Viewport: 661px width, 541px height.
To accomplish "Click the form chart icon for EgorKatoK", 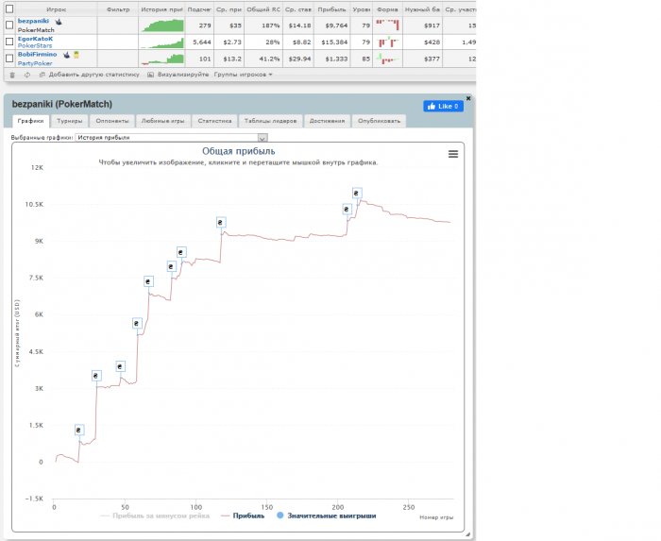I will [386, 42].
